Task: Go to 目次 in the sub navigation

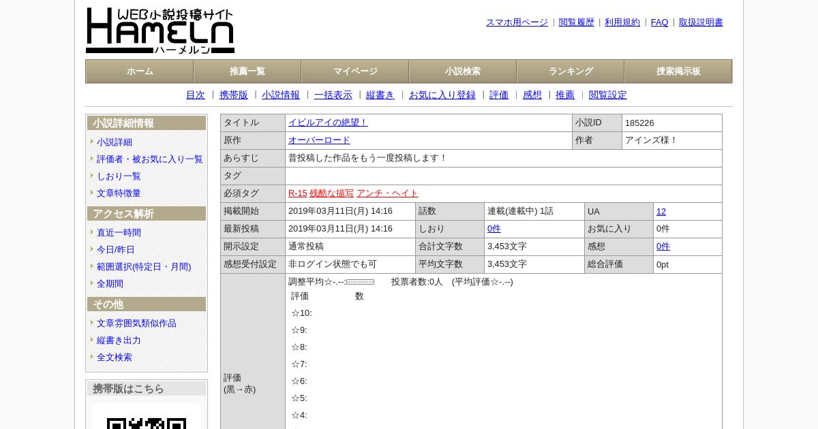Action: pyautogui.click(x=196, y=95)
